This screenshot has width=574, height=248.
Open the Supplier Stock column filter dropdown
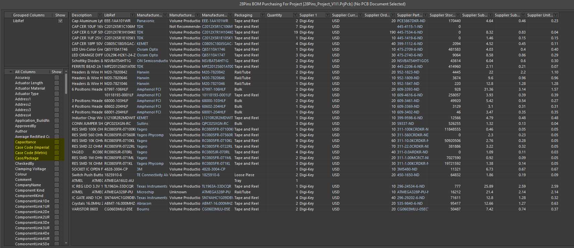pos(458,15)
